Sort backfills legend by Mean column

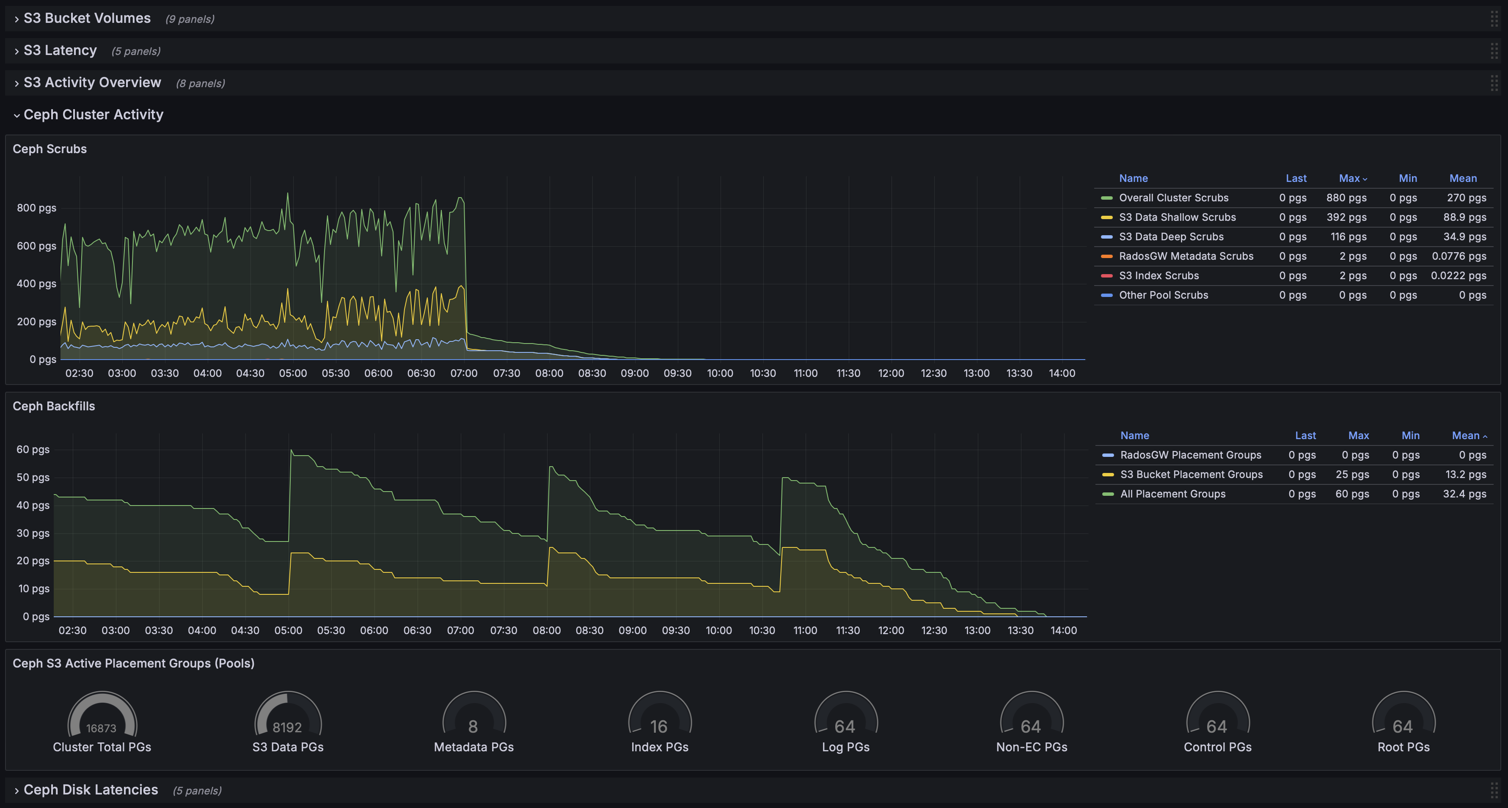(1465, 435)
